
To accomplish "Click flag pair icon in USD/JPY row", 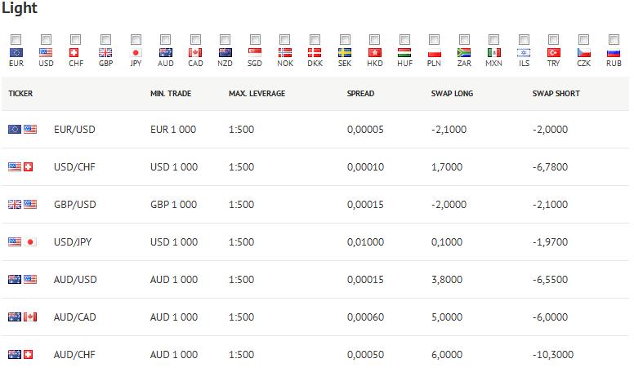I will [22, 242].
